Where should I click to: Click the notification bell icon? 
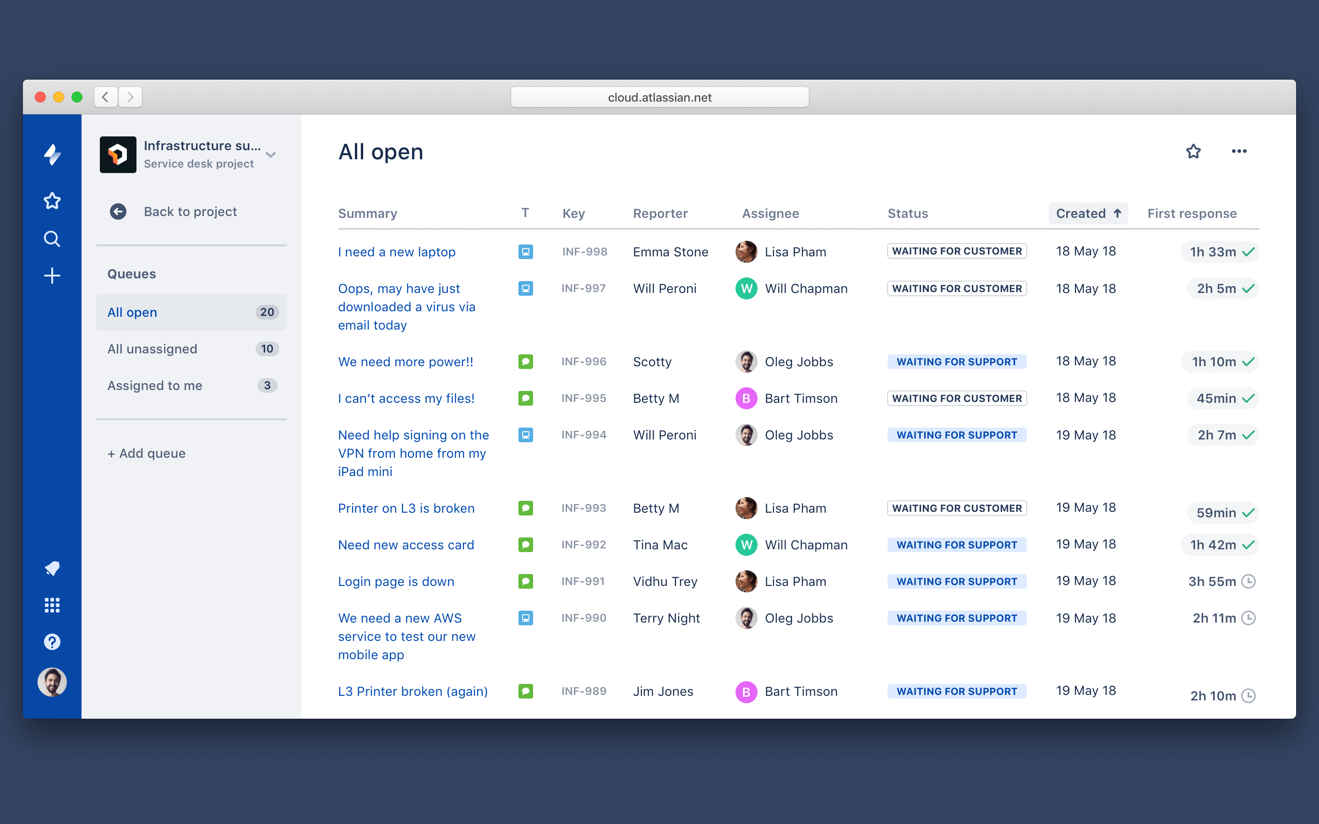coord(51,569)
